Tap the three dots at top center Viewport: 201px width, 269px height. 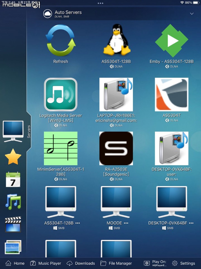pyautogui.click(x=100, y=3)
